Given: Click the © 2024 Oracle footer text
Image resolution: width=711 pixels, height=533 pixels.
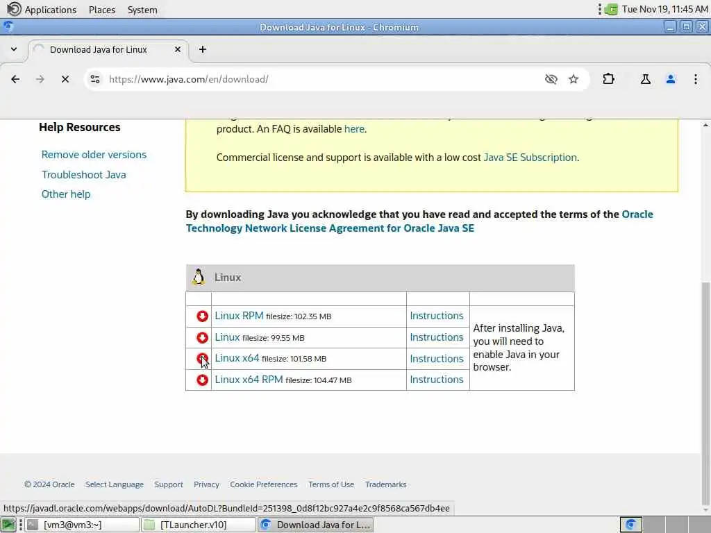Looking at the screenshot, I should coord(49,484).
